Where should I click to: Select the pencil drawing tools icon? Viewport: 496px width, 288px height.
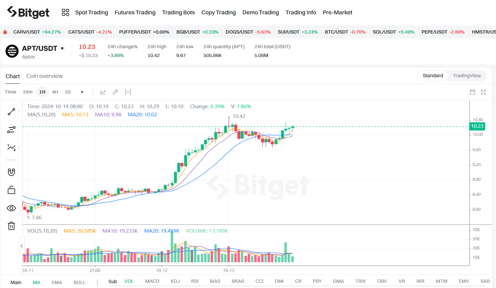115,92
